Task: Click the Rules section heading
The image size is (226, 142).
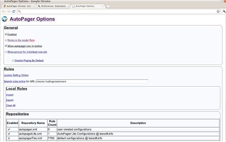Action: [9, 69]
